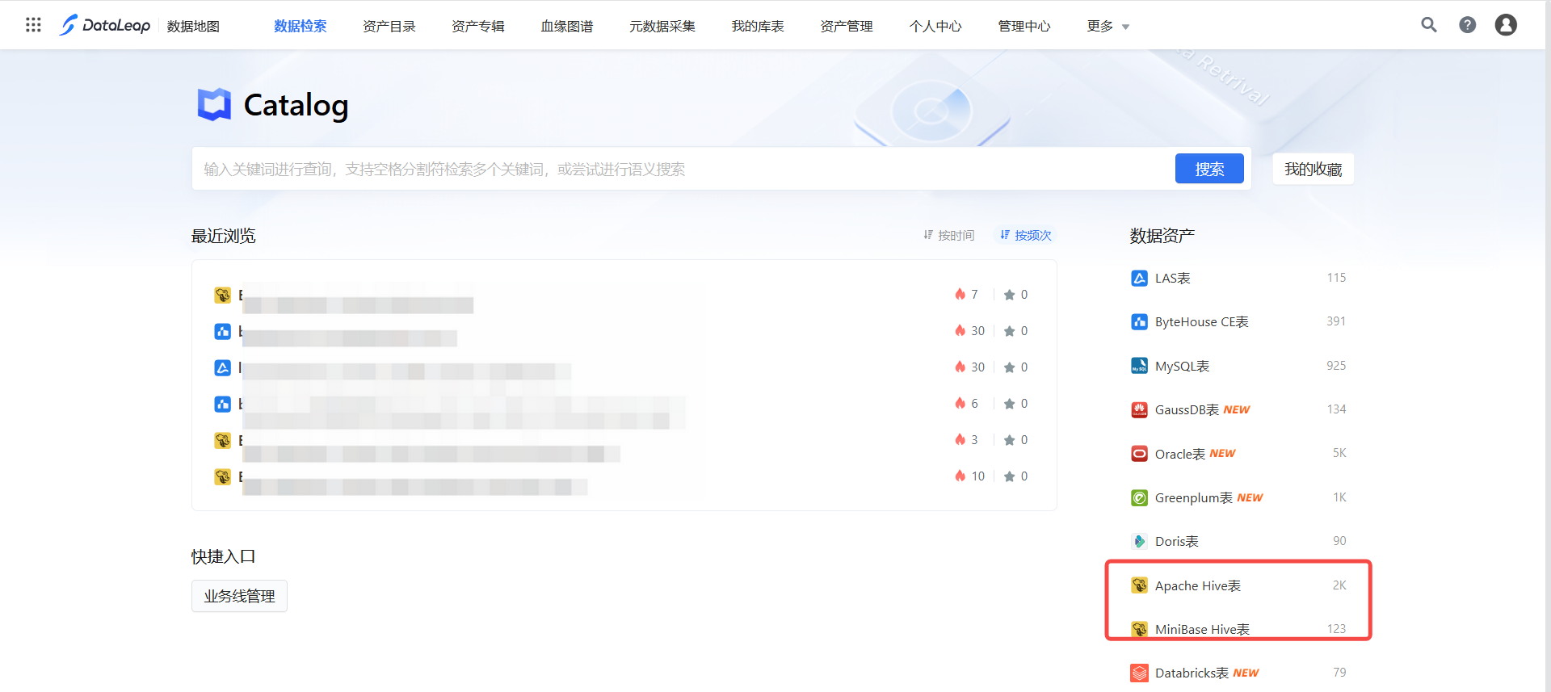Image resolution: width=1551 pixels, height=692 pixels.
Task: Open the Apache Hive表 asset link
Action: point(1198,585)
